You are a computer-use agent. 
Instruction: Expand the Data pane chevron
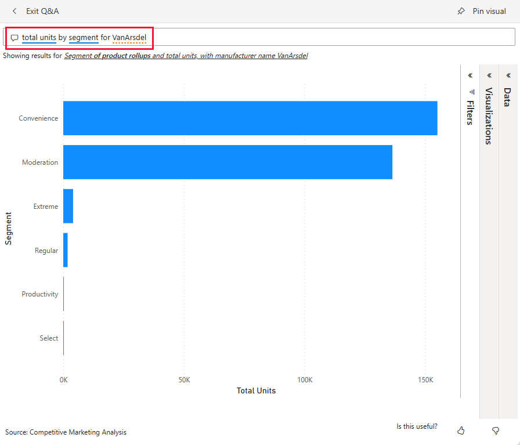click(x=508, y=75)
